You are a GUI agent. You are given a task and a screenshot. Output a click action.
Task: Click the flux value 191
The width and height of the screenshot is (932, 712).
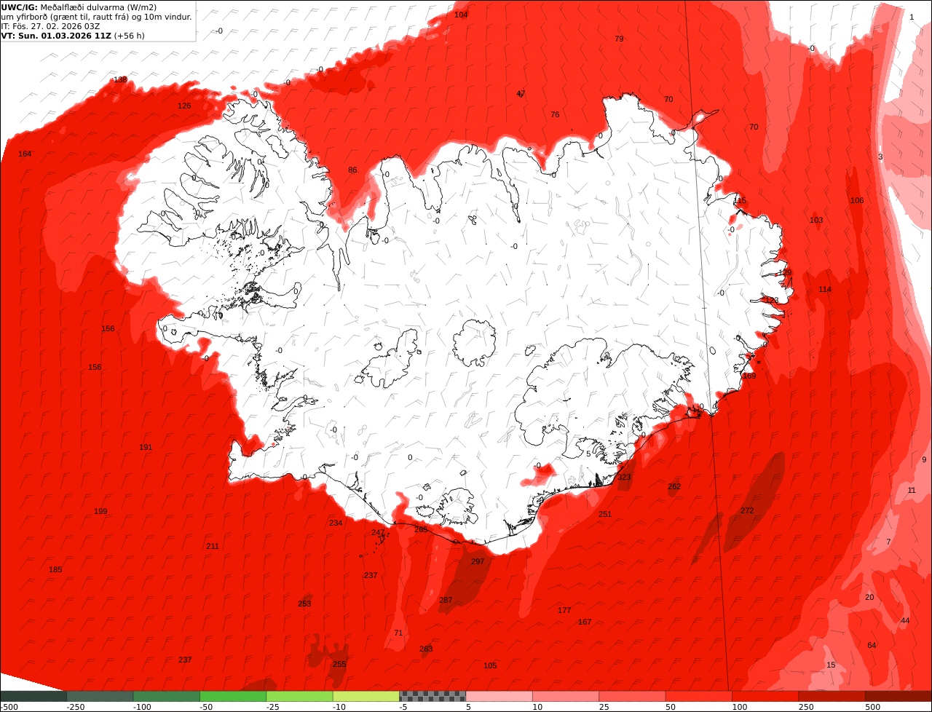[x=146, y=447]
